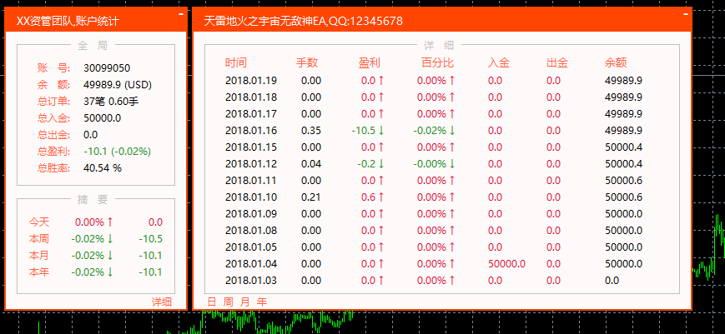Collapse the XX资管团队 account statistics panel
The width and height of the screenshot is (725, 334).
(181, 14)
